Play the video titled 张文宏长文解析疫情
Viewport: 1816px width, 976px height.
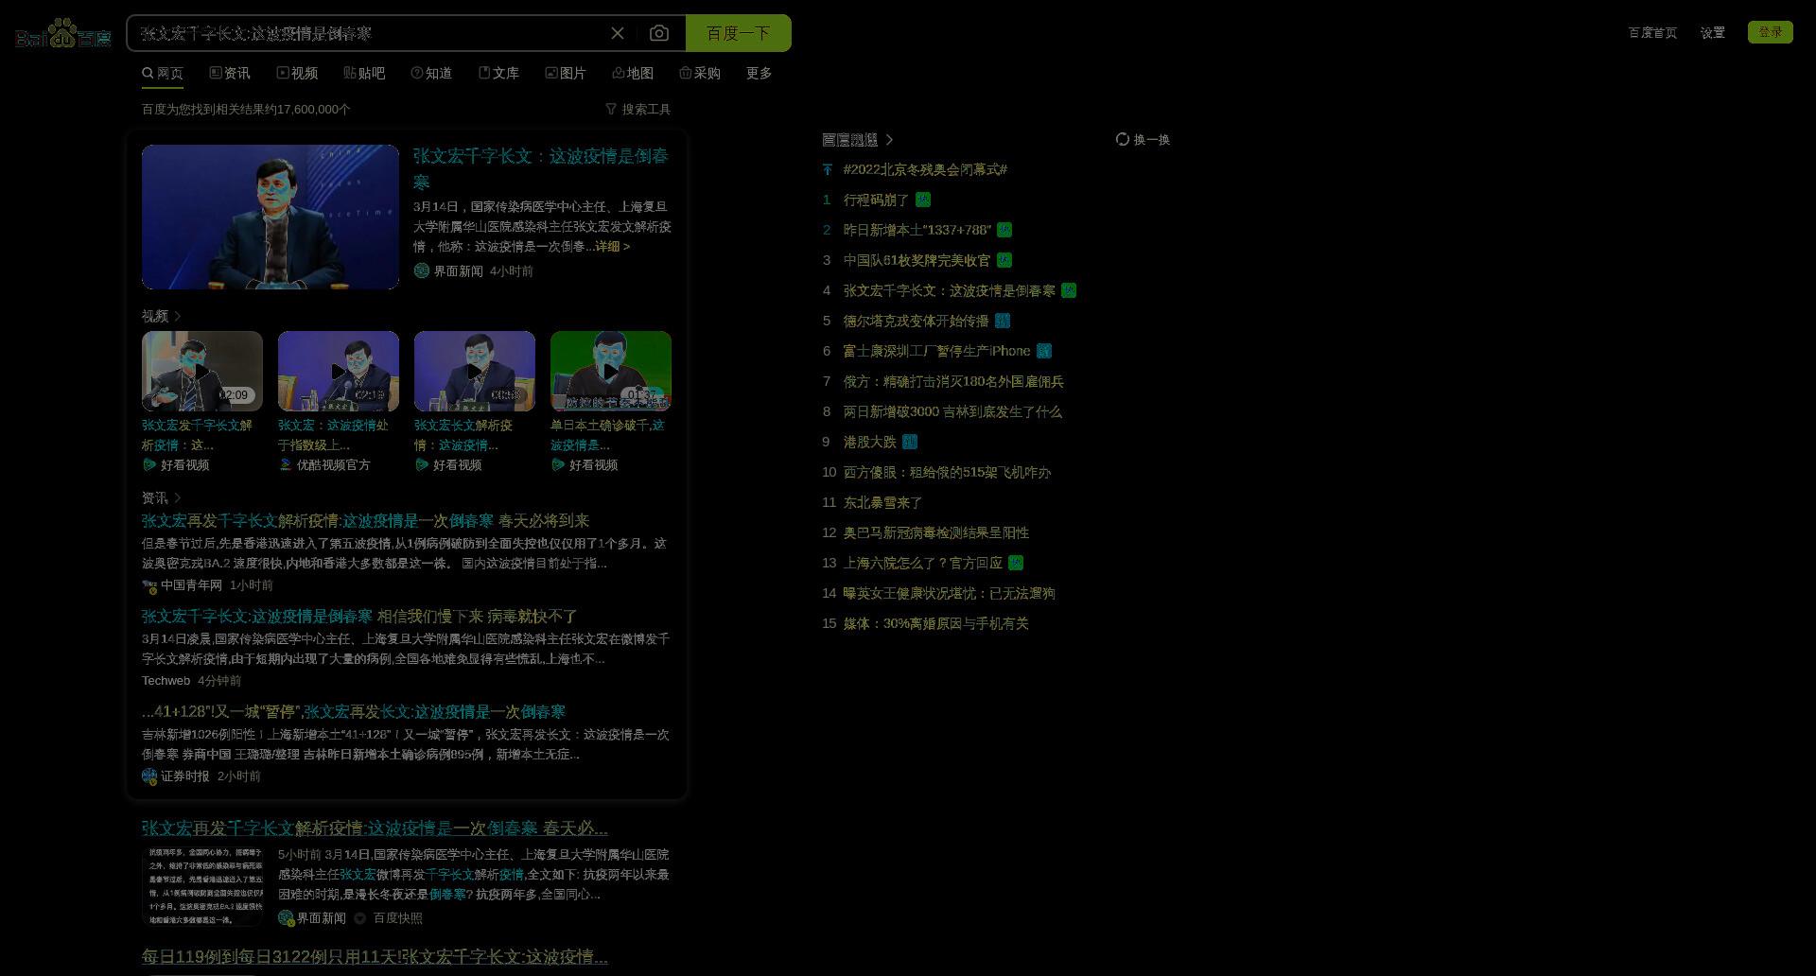475,371
